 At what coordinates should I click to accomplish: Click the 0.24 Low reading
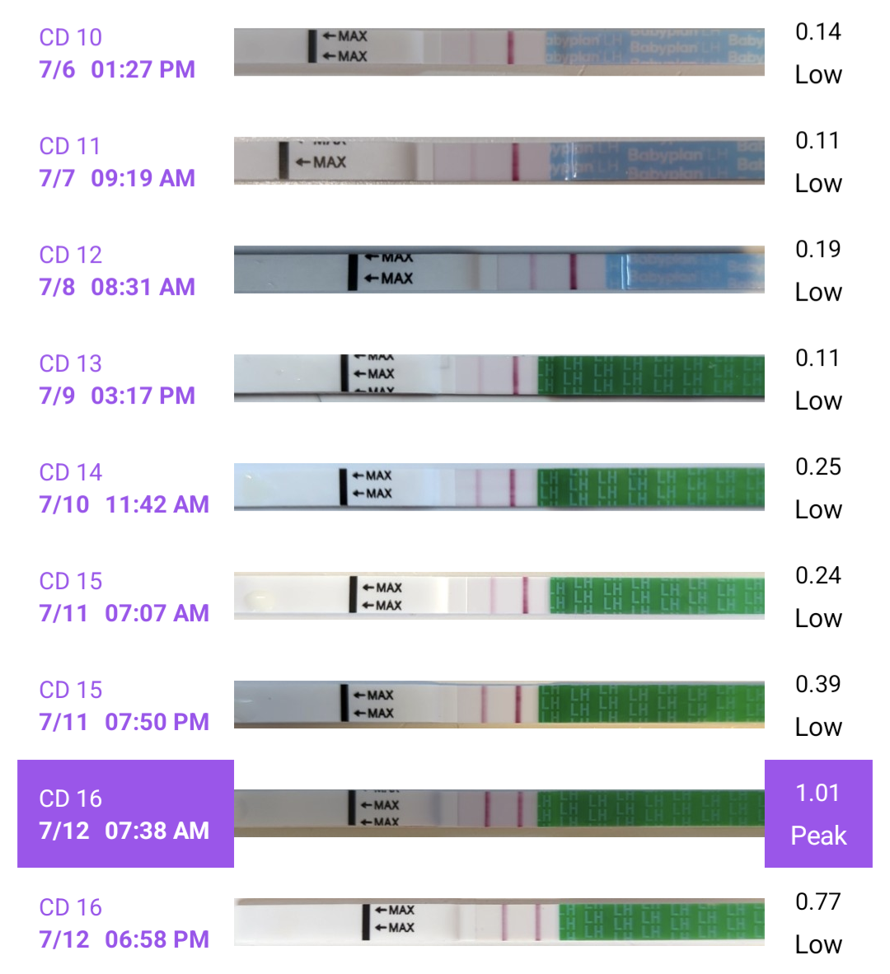click(x=817, y=597)
